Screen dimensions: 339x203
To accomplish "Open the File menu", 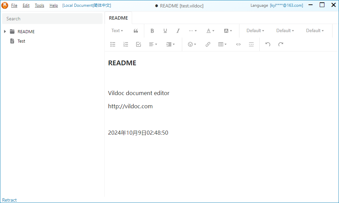I will coord(14,5).
